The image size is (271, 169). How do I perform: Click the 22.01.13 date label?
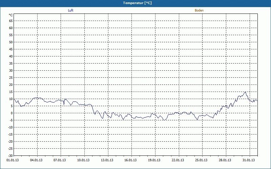(178, 160)
